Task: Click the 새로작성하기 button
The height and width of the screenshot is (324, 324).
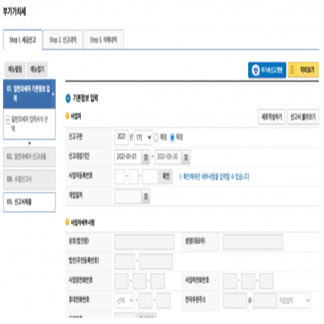Action: (271, 117)
